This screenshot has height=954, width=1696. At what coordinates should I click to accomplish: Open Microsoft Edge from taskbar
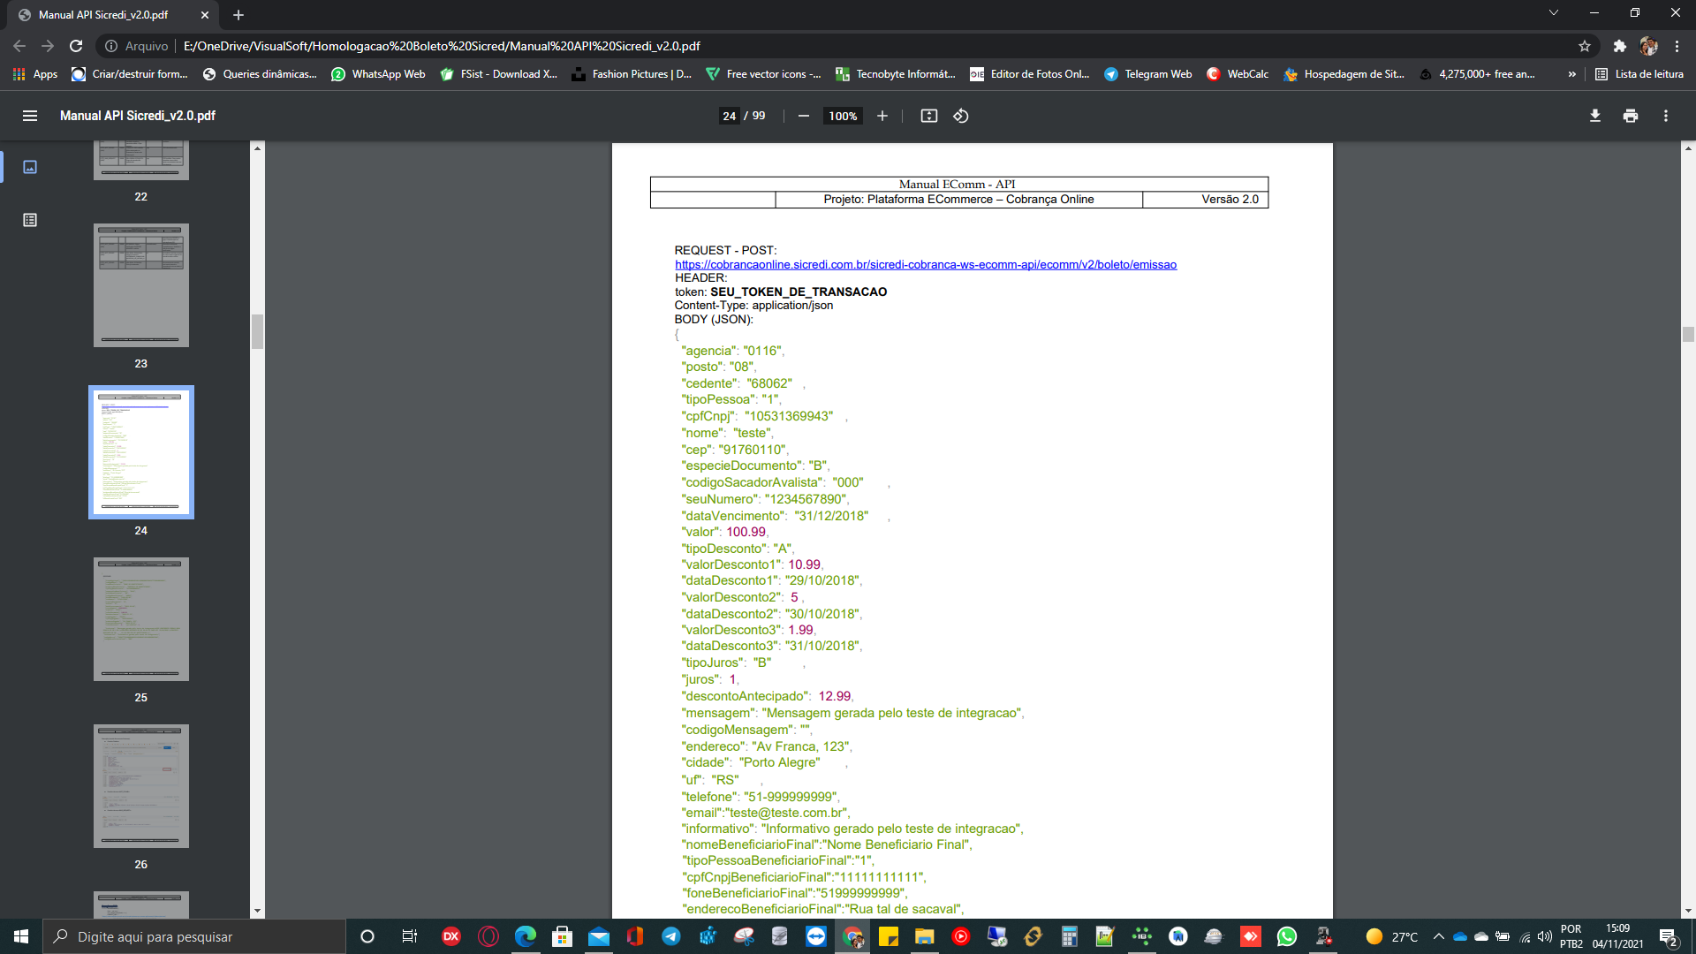[x=526, y=936]
